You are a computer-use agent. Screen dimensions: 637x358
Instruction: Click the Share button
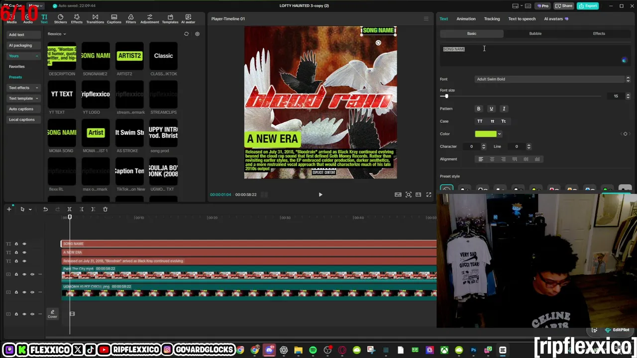564,6
